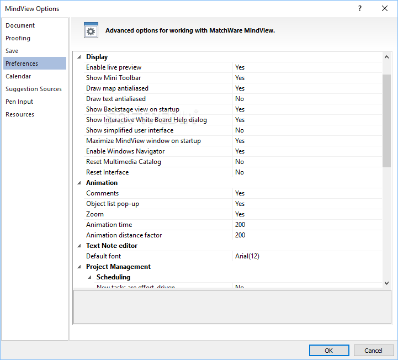The image size is (398, 360).
Task: Open the Pen Input page
Action: pos(35,102)
